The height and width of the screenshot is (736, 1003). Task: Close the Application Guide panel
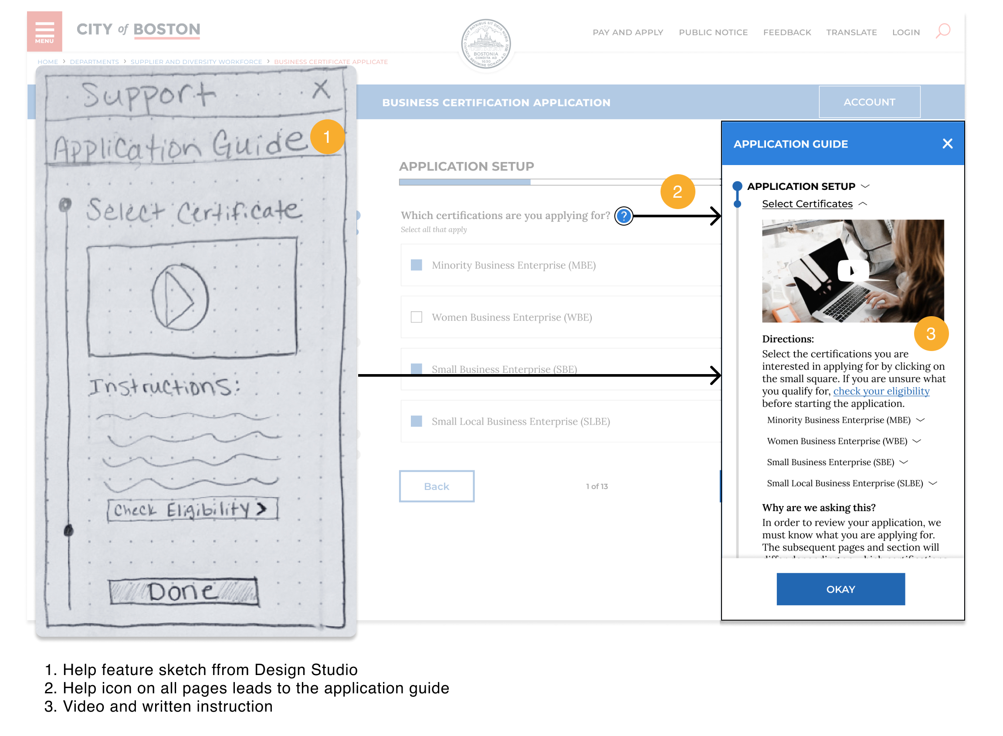pyautogui.click(x=947, y=143)
